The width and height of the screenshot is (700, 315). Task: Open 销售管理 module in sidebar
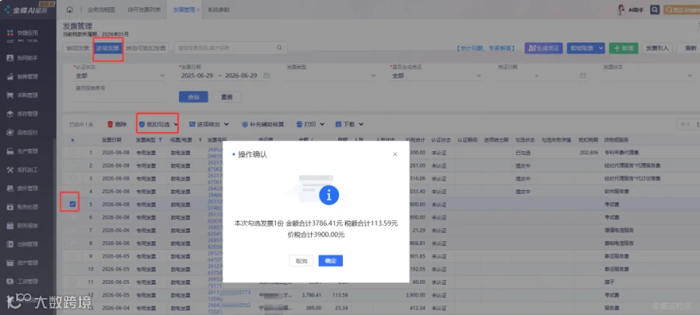(x=23, y=77)
